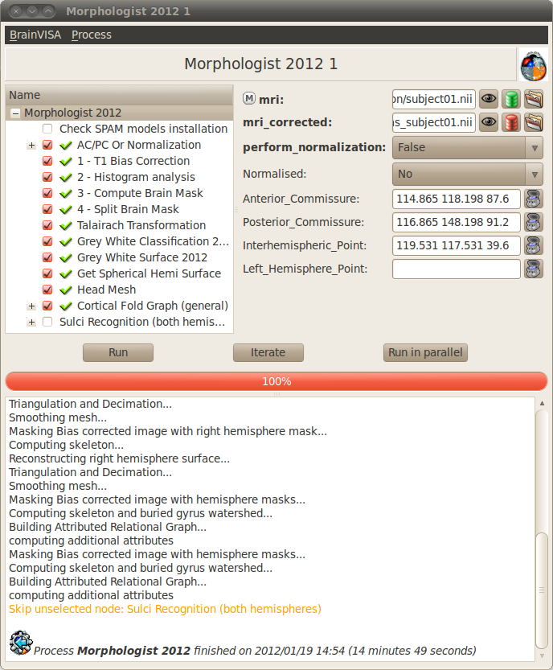Viewport: 553px width, 670px height.
Task: Enable Check SPAM models installation checkbox
Action: 47,129
